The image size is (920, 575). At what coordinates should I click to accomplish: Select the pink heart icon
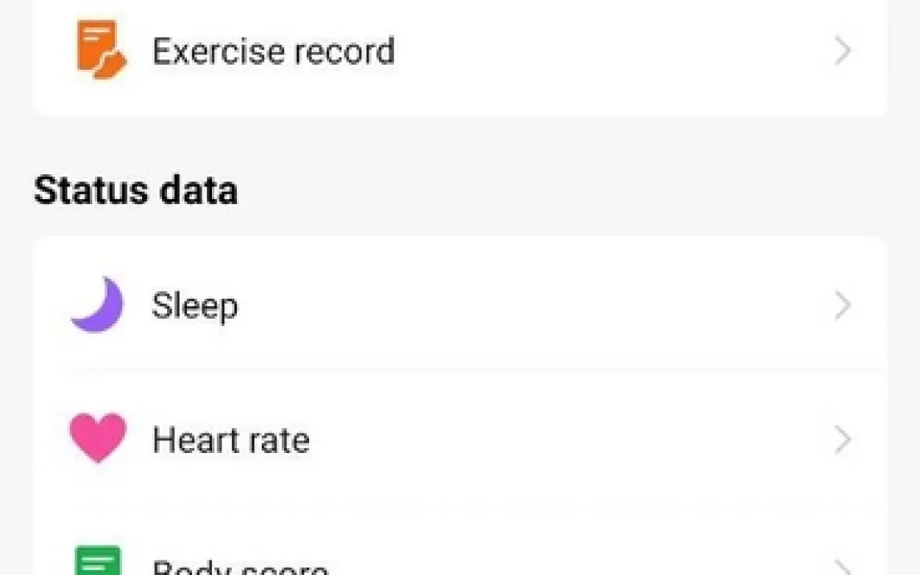click(98, 438)
